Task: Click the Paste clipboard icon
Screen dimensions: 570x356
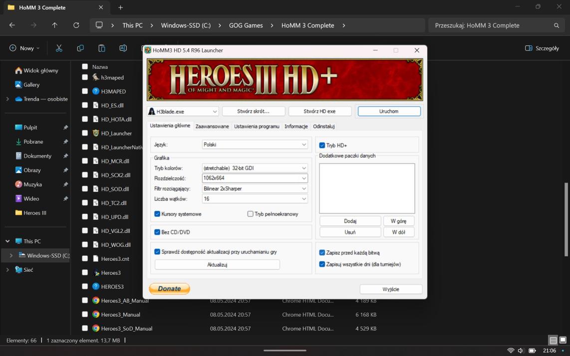Action: pyautogui.click(x=102, y=48)
